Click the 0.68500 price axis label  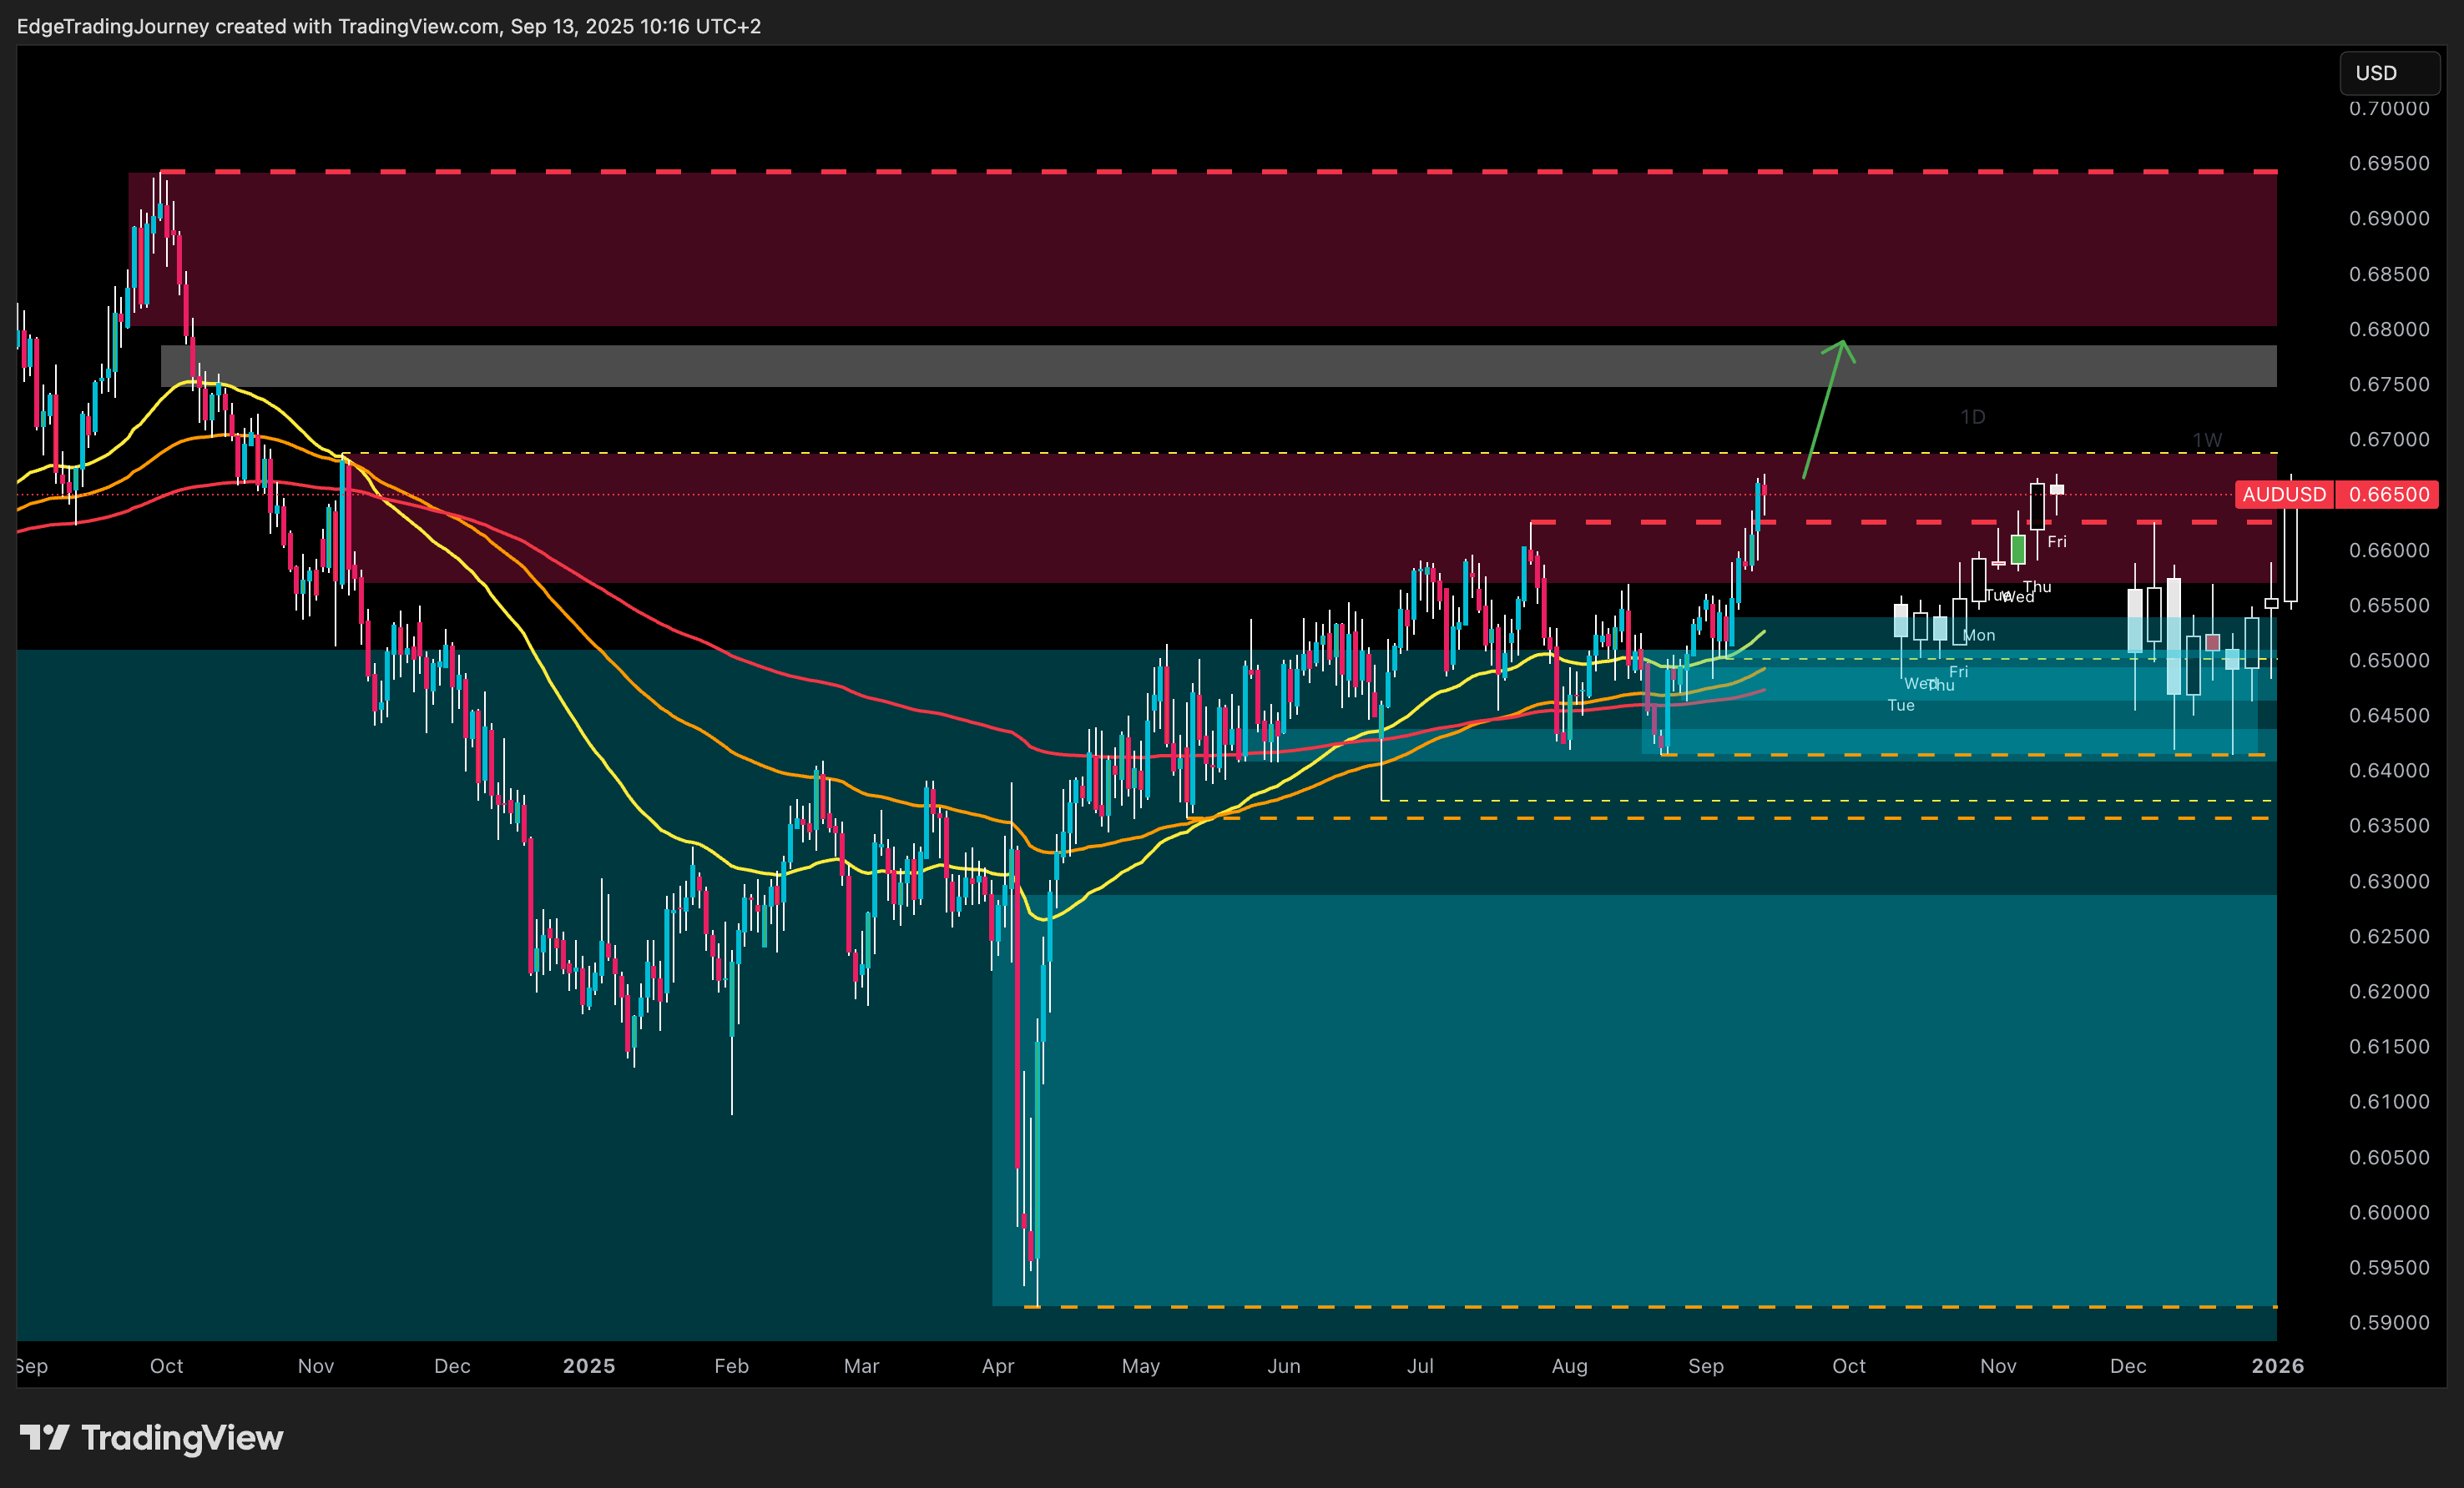pos(2389,274)
